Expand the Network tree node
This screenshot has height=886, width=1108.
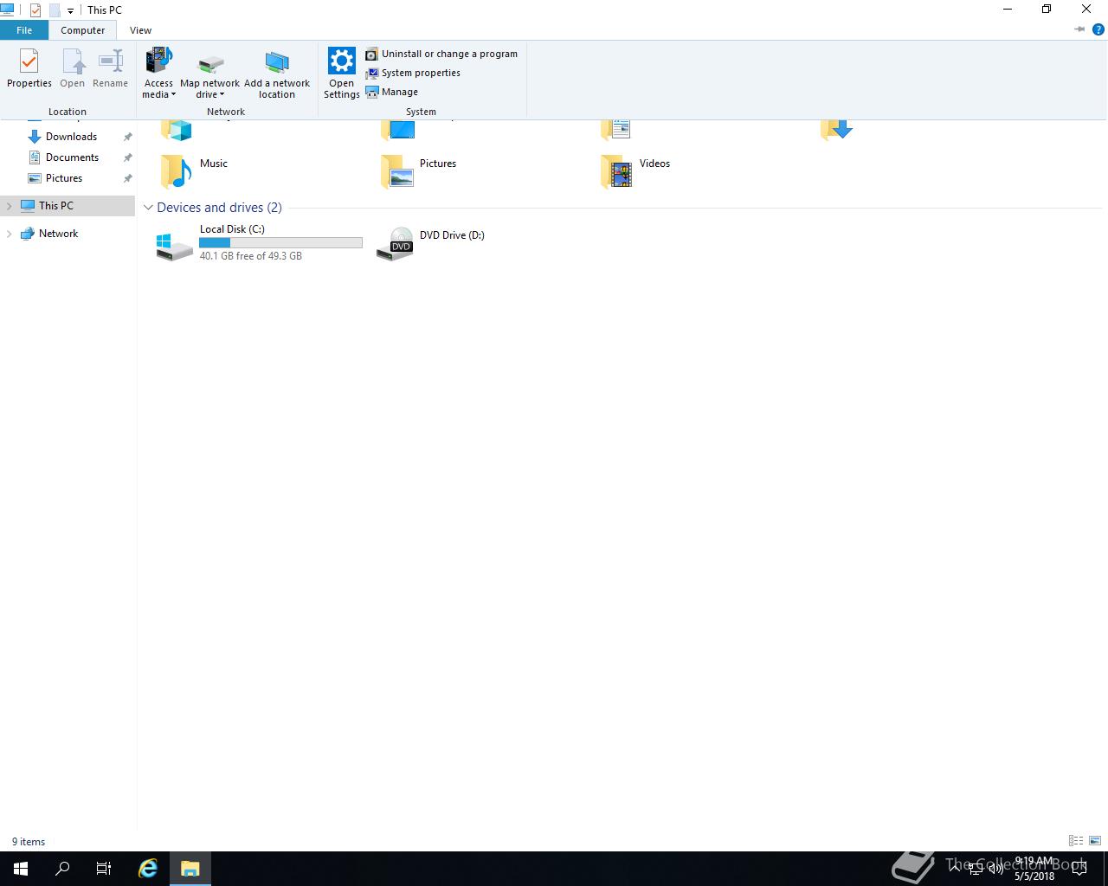(10, 234)
